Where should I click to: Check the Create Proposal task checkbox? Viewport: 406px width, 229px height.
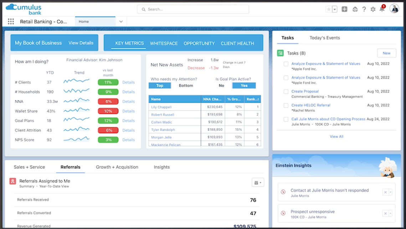[286, 92]
